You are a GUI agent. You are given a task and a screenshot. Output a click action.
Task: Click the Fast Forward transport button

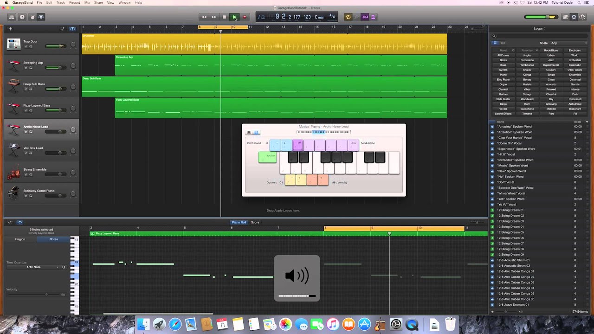pos(214,17)
